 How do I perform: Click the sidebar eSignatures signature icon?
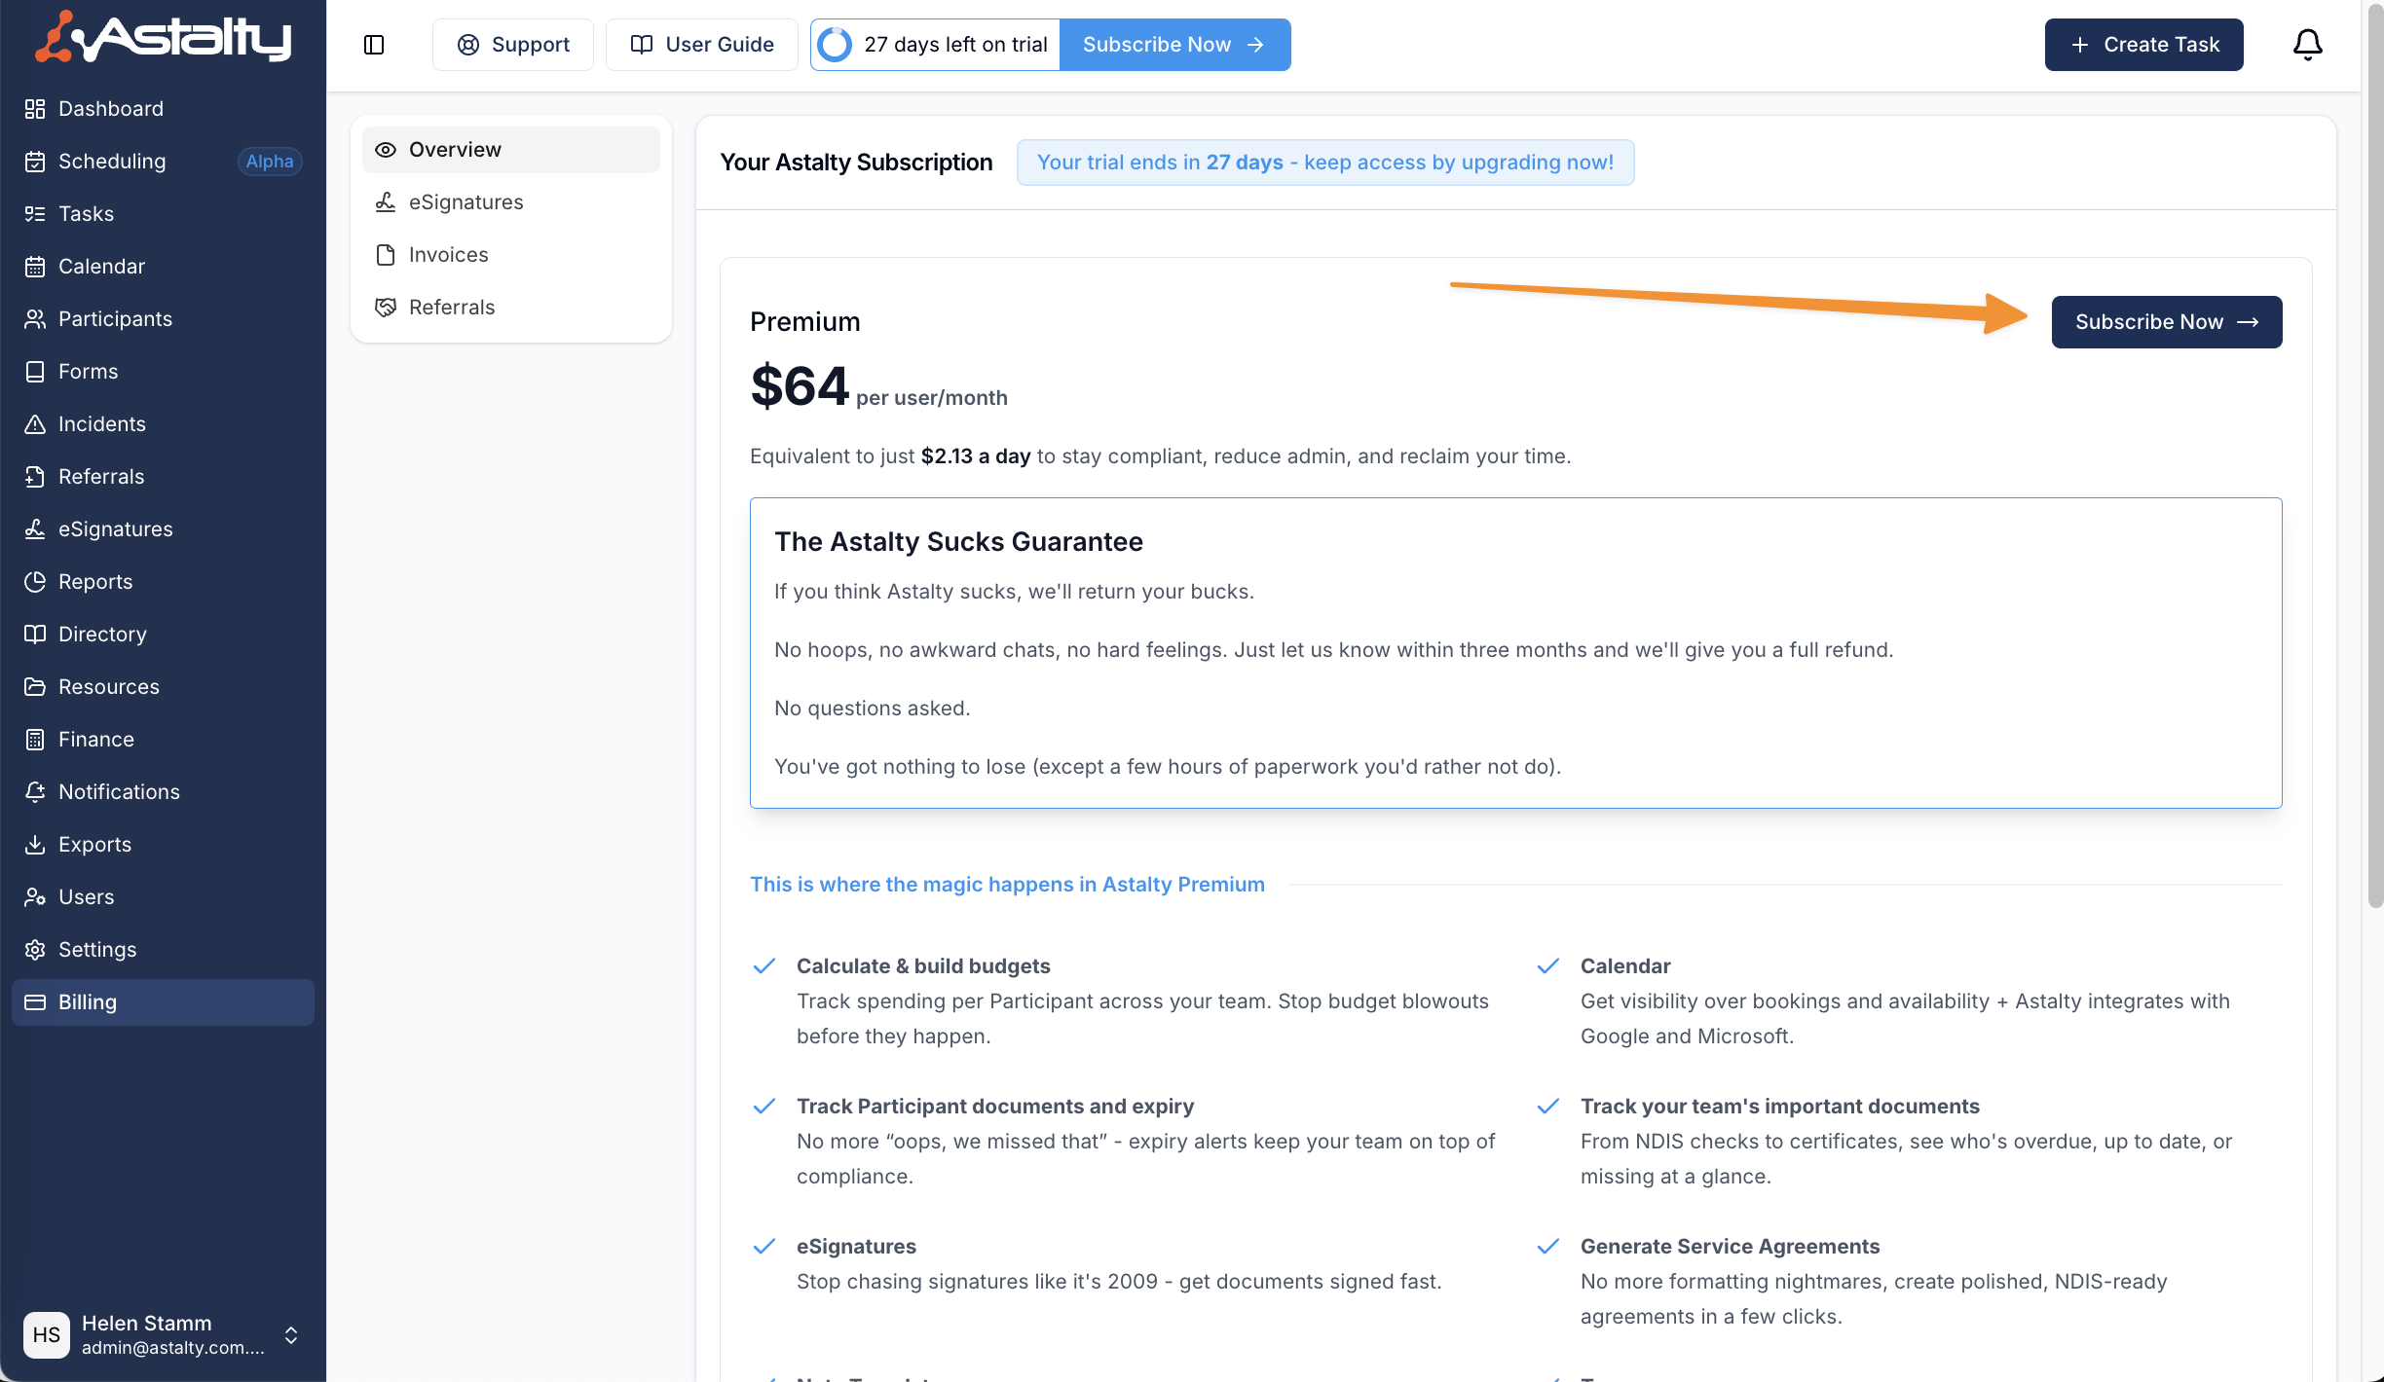pos(35,529)
